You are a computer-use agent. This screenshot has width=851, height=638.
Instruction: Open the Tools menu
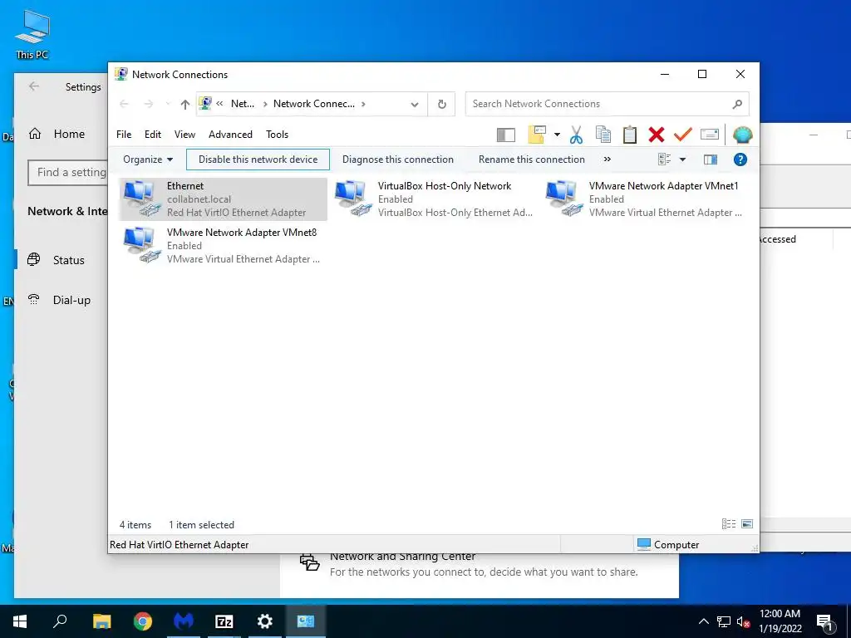tap(277, 135)
